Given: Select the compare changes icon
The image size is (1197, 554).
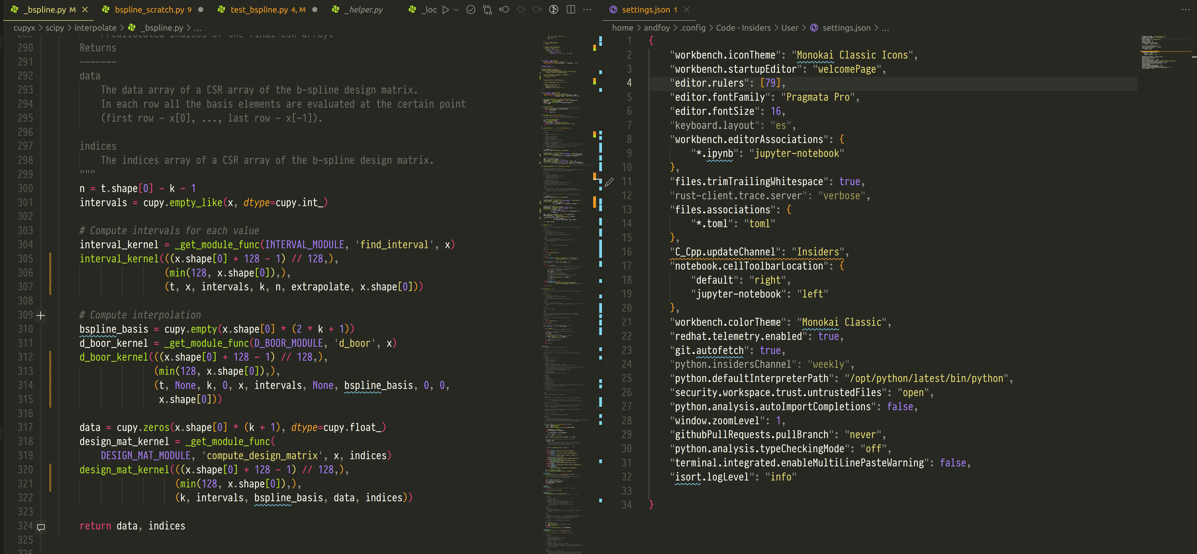Looking at the screenshot, I should point(487,9).
